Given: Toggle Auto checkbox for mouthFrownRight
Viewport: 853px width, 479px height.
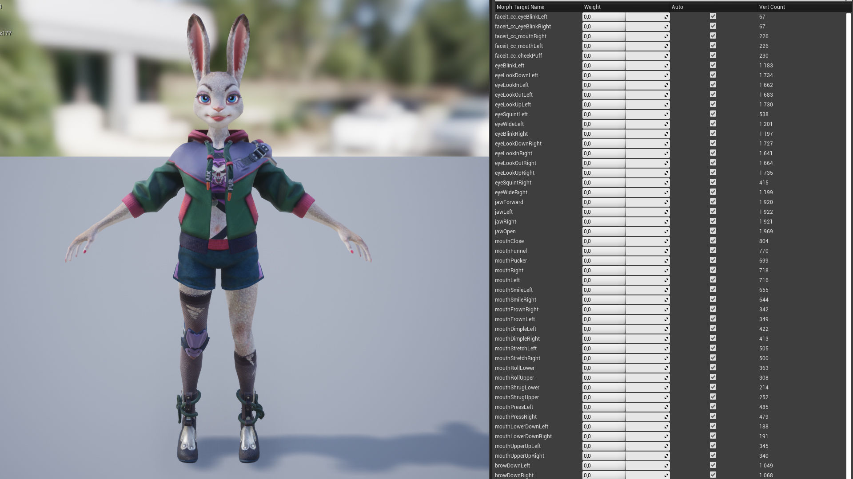Looking at the screenshot, I should point(713,309).
